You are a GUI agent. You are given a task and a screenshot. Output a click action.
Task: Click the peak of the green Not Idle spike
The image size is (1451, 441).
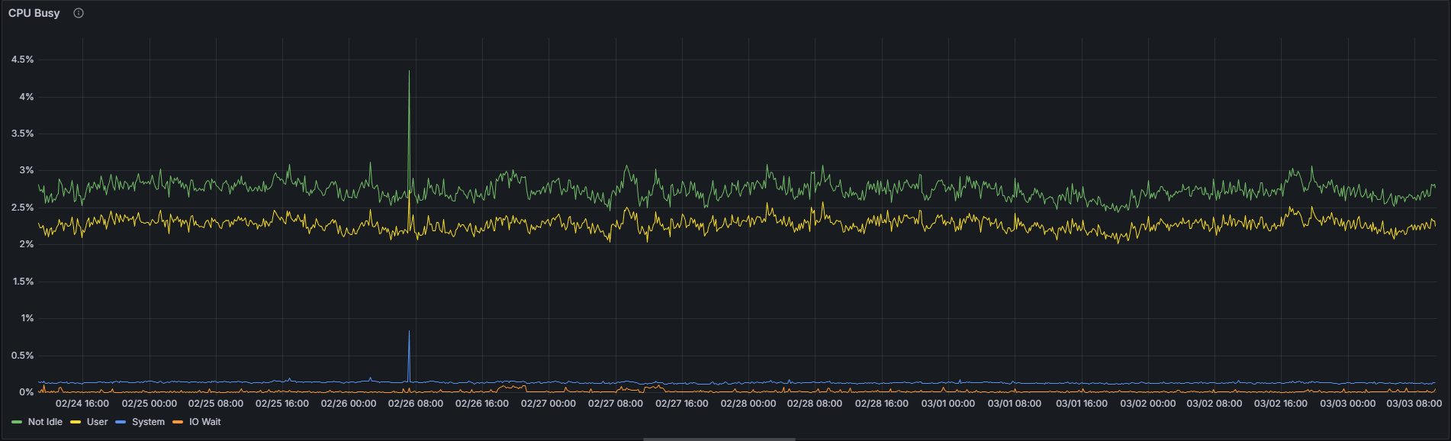tap(409, 72)
